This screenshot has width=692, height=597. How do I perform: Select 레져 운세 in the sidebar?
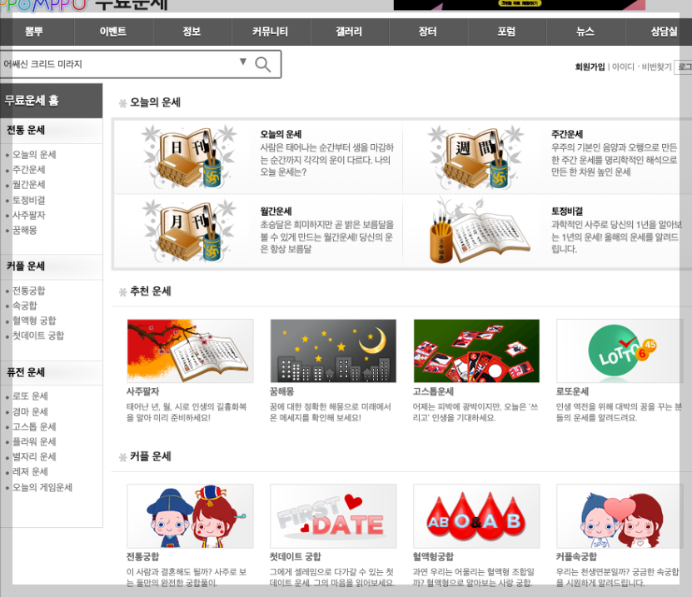pos(30,471)
